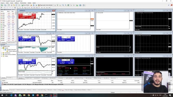Open the Arquivo menu

tap(2, 3)
